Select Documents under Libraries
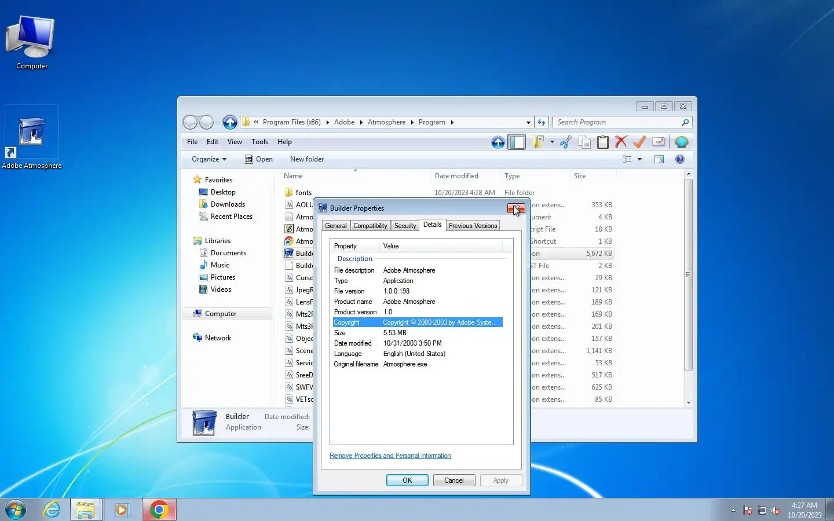 point(228,253)
